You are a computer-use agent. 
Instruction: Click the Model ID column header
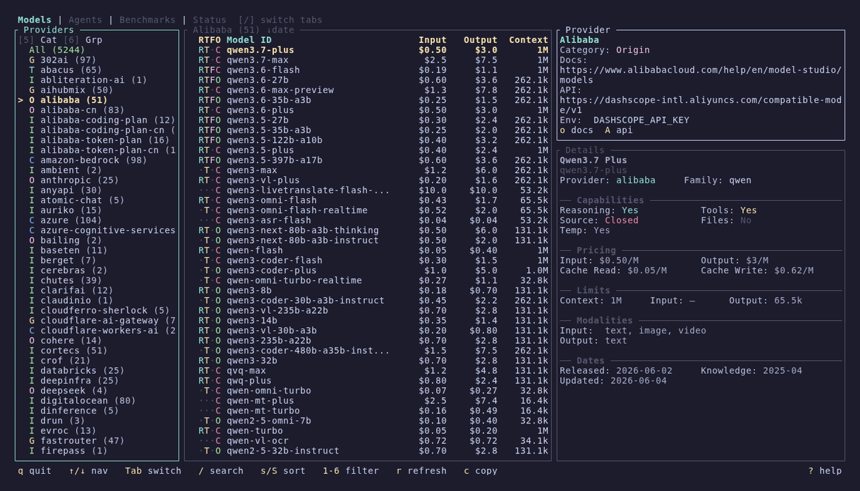tap(249, 40)
